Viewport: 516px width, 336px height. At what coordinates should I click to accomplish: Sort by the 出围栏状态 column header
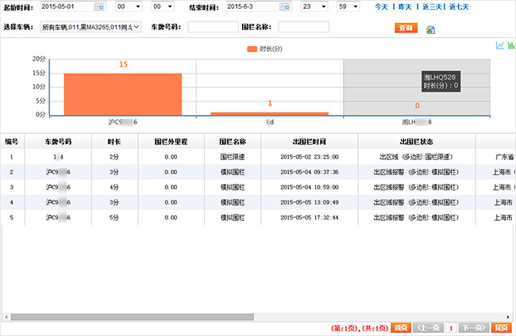pyautogui.click(x=417, y=142)
